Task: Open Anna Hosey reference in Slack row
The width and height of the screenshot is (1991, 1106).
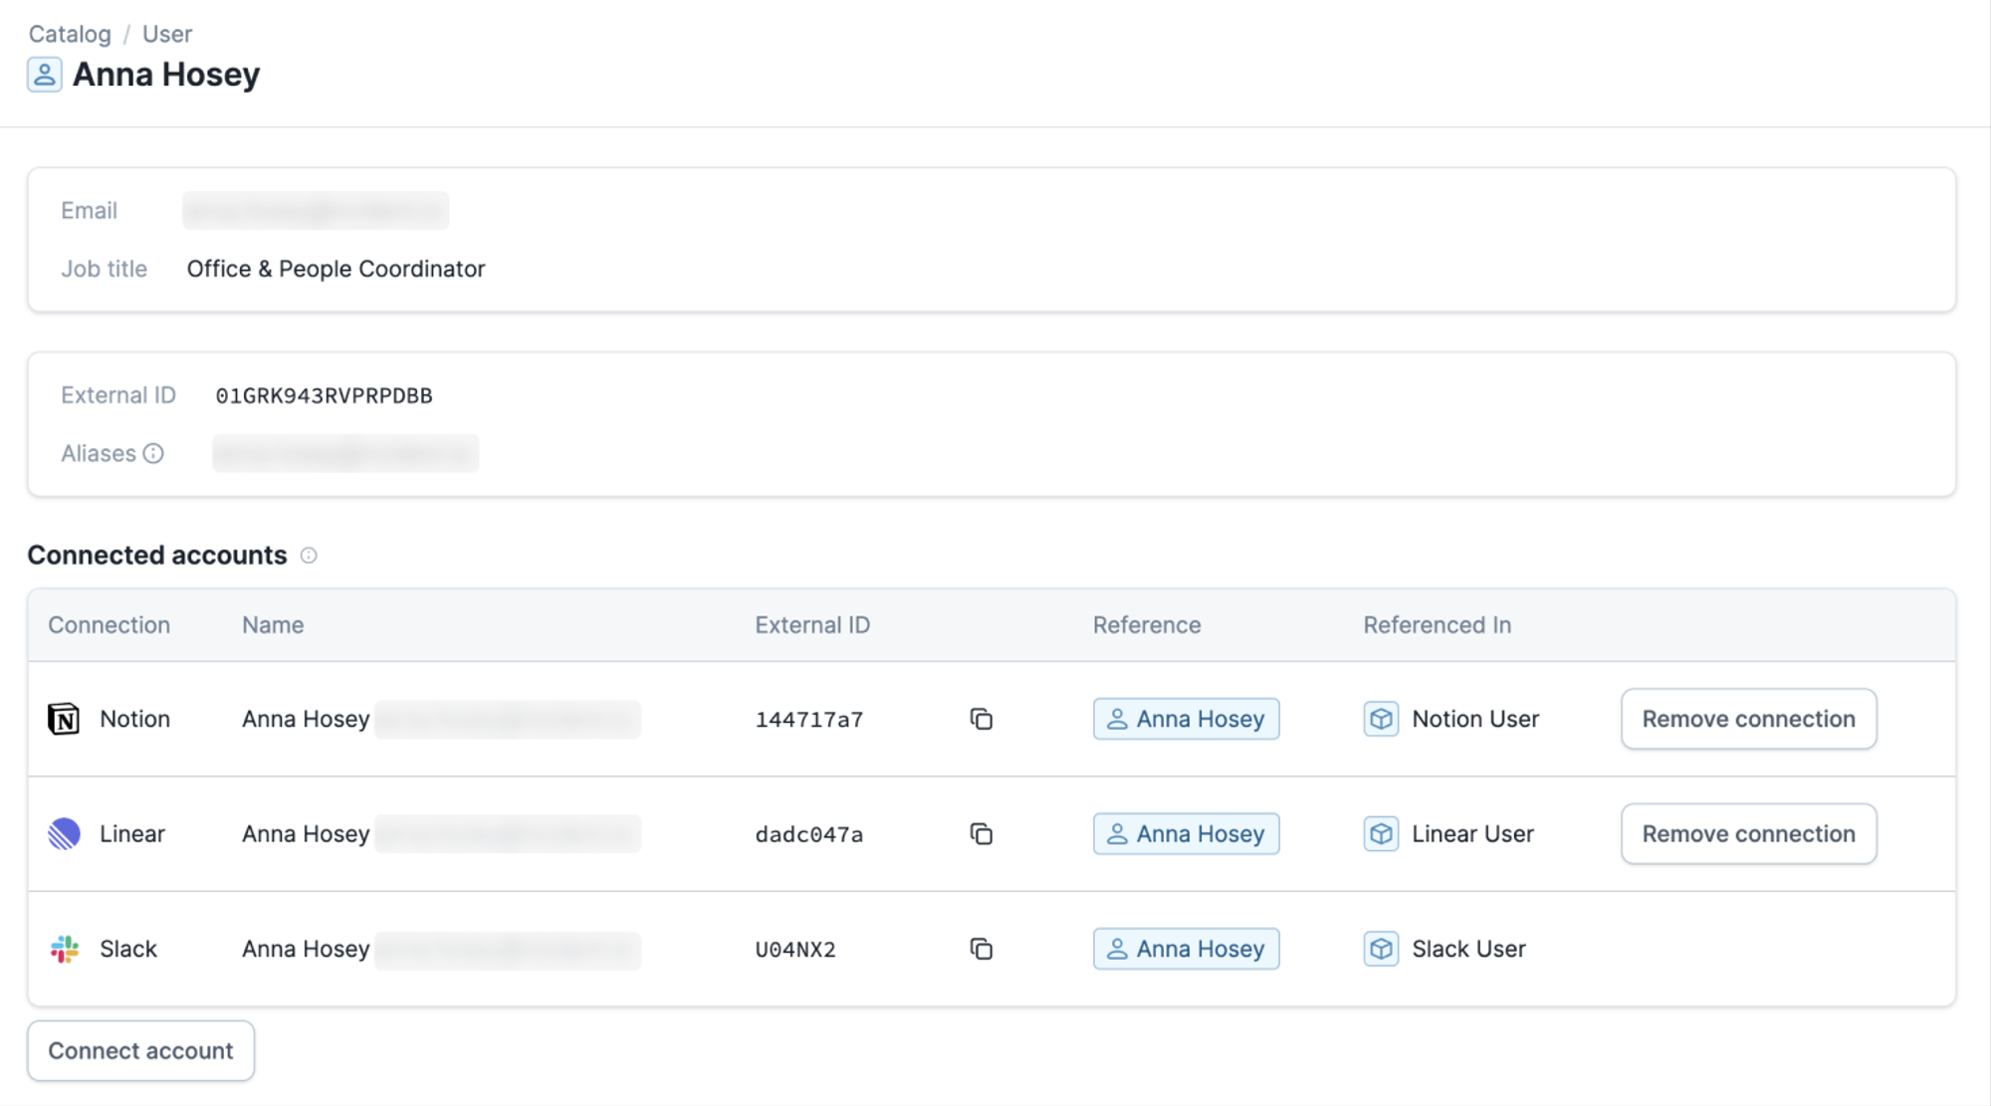Action: tap(1186, 949)
